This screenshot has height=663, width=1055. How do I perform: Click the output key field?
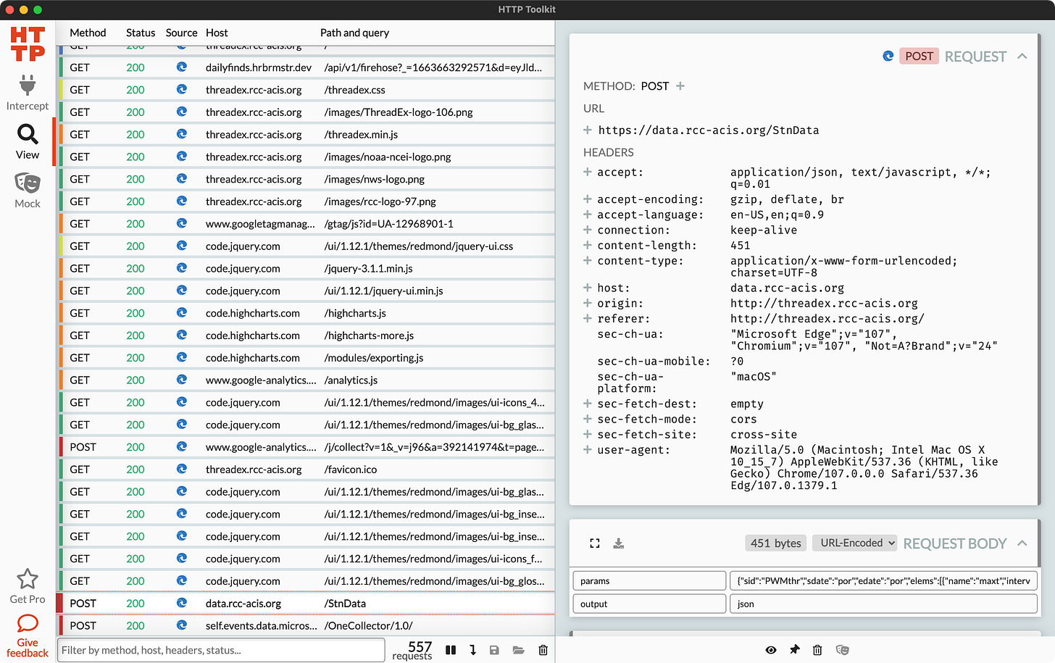[649, 604]
